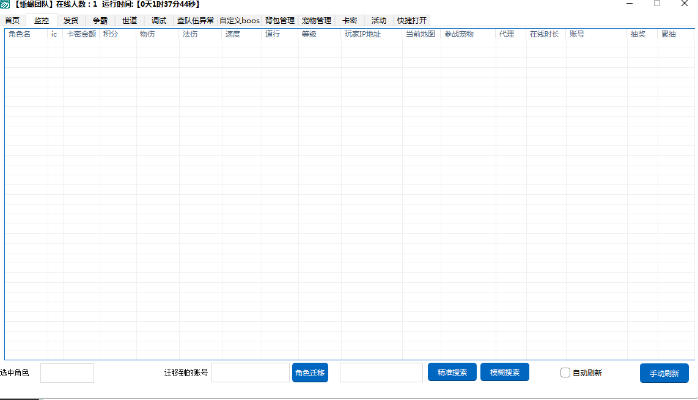
Task: Focus the 选中角色 input field
Action: click(67, 373)
